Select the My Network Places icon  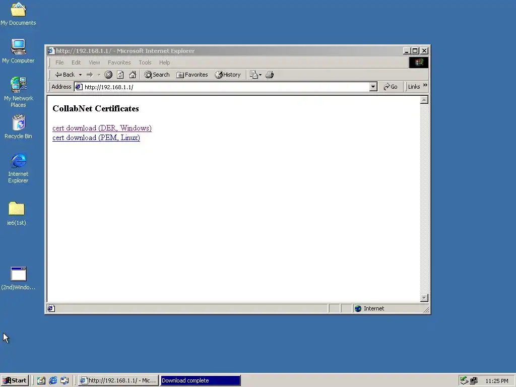(19, 92)
